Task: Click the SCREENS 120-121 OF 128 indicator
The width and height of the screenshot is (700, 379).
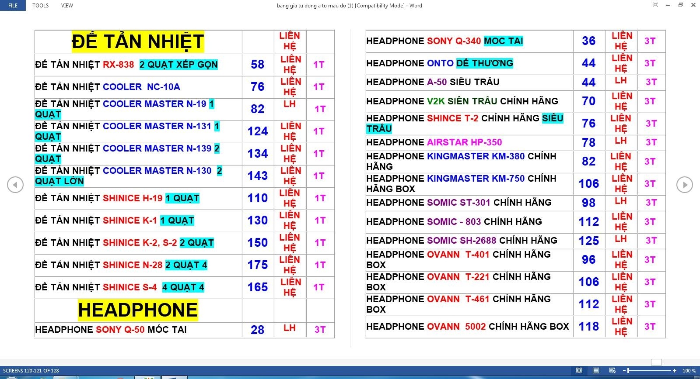Action: [31, 371]
